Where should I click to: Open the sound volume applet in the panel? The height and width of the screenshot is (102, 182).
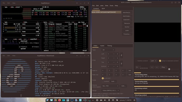[x=105, y=100]
